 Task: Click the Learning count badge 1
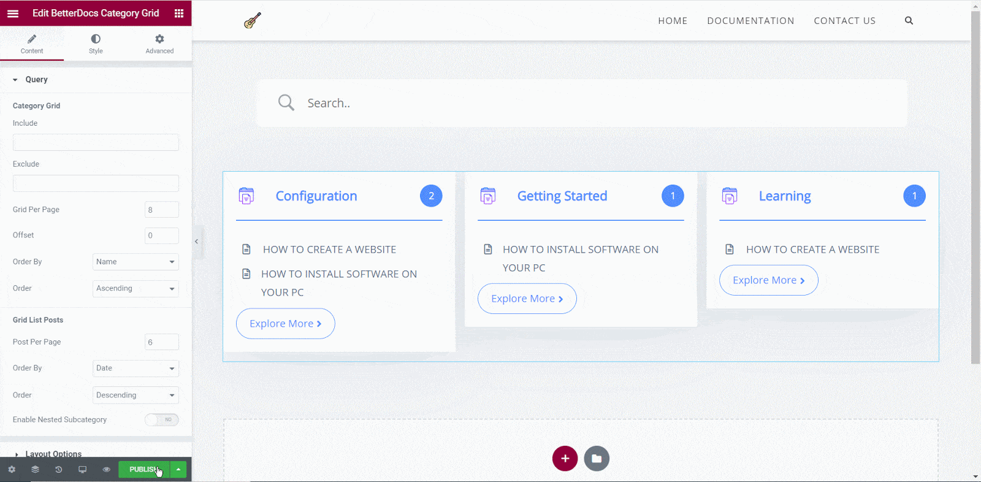(914, 196)
